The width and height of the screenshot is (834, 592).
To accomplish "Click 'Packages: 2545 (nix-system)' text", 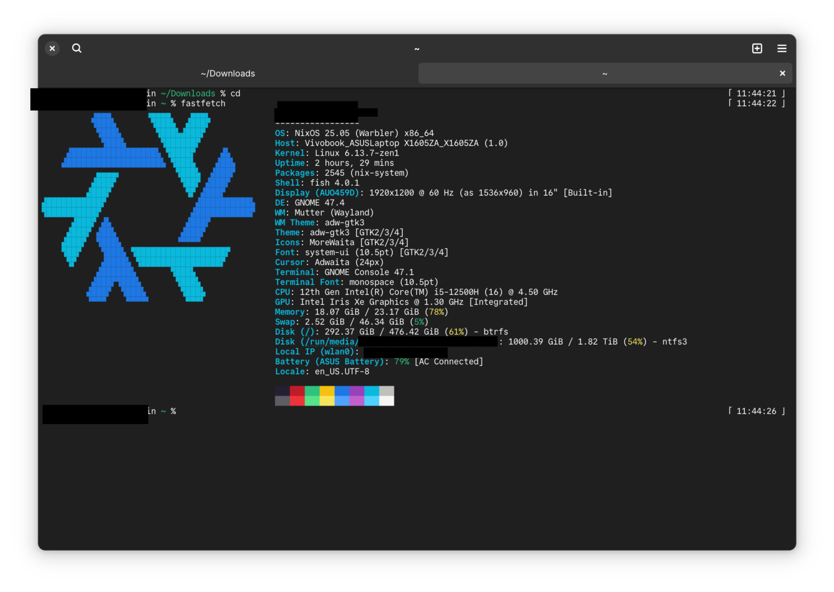I will pyautogui.click(x=342, y=173).
